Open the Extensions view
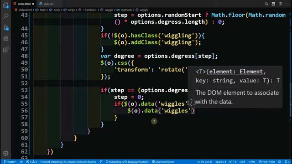 pos(5,50)
